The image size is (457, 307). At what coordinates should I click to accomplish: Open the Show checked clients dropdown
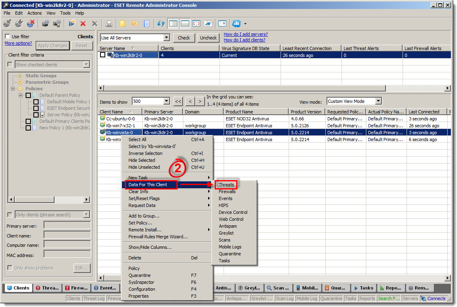click(86, 64)
